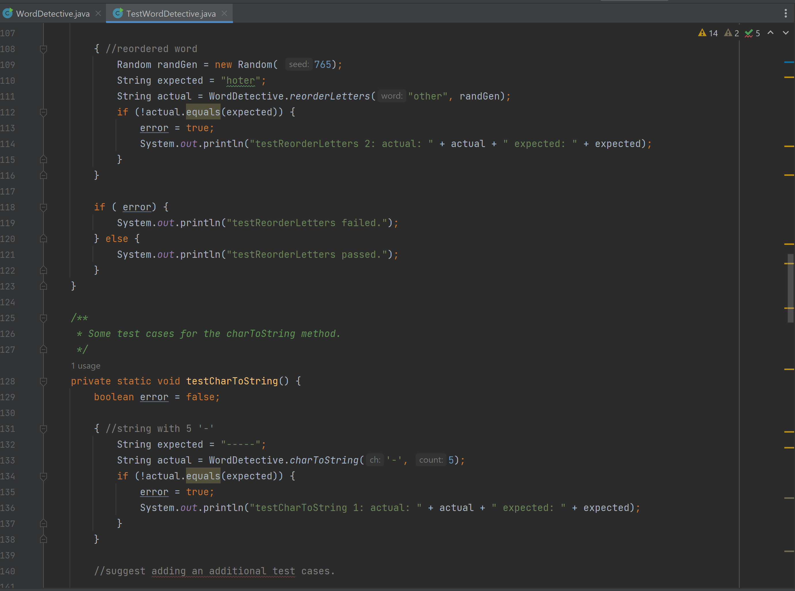Fold the Javadoc comment at line 125
795x591 pixels.
pos(43,318)
